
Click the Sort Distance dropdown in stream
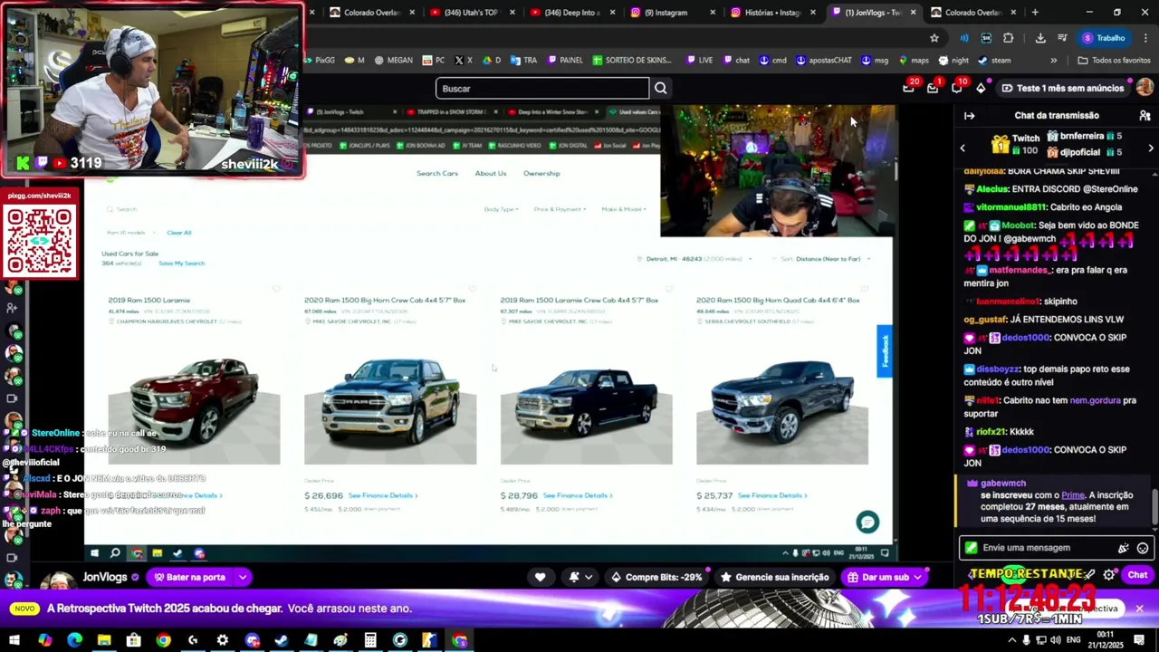coord(826,259)
